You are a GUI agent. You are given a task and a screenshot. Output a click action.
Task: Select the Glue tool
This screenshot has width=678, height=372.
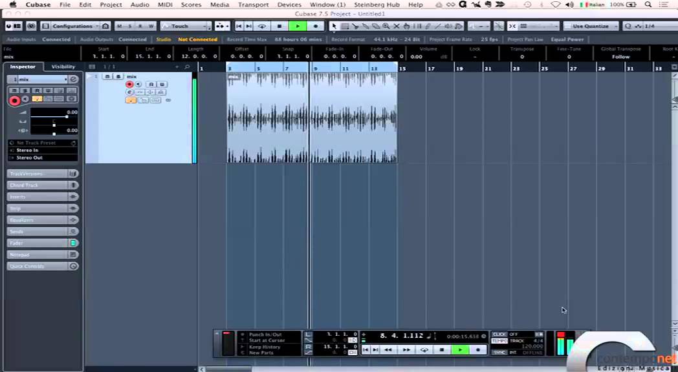[366, 26]
